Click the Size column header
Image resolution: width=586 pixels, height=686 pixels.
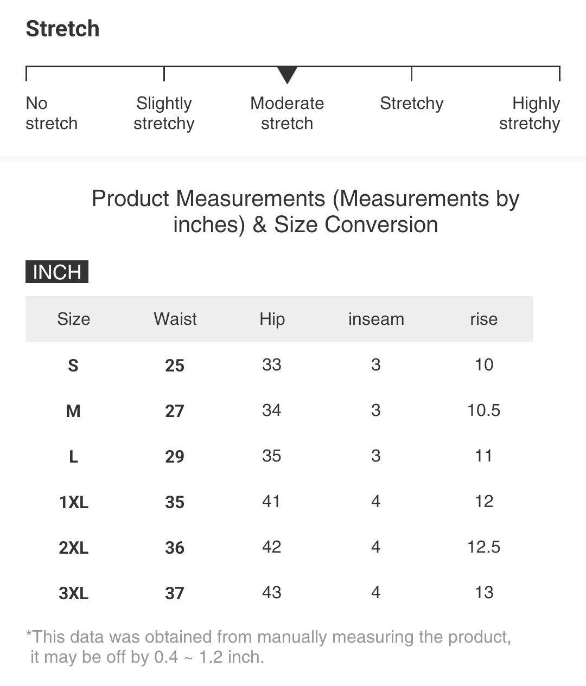[x=73, y=319]
